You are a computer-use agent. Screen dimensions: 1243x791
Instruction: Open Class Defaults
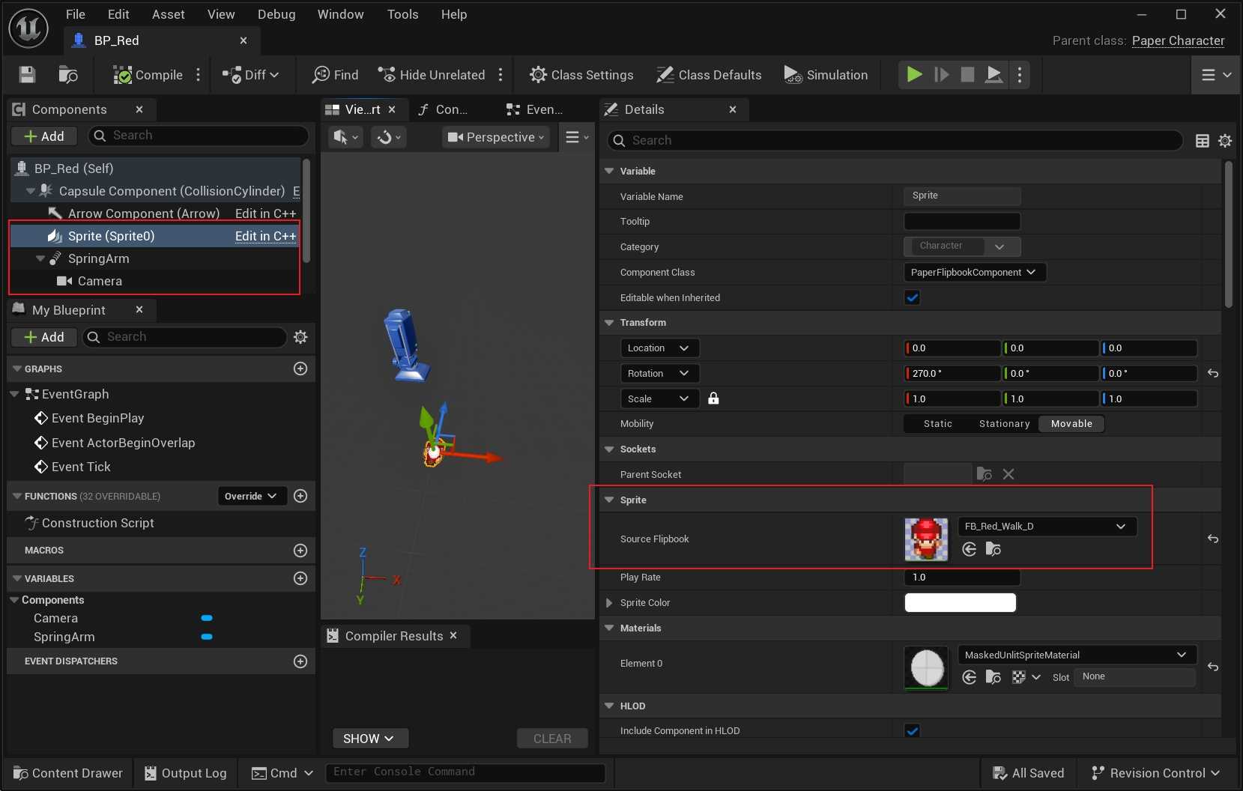click(x=709, y=75)
